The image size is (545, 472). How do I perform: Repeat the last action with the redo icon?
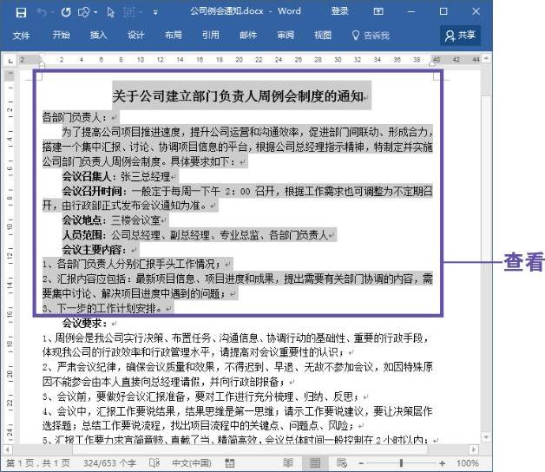click(x=66, y=12)
